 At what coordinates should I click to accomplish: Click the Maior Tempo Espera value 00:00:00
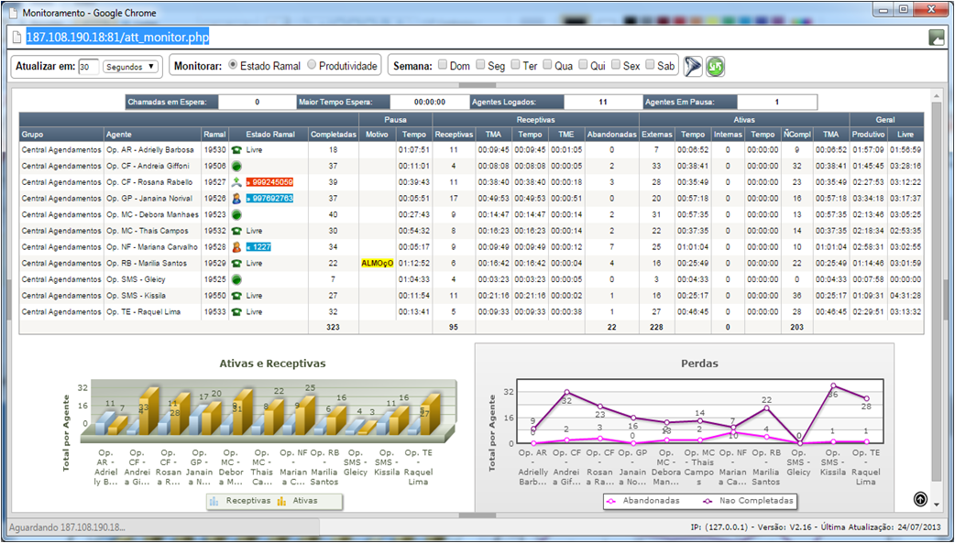430,103
